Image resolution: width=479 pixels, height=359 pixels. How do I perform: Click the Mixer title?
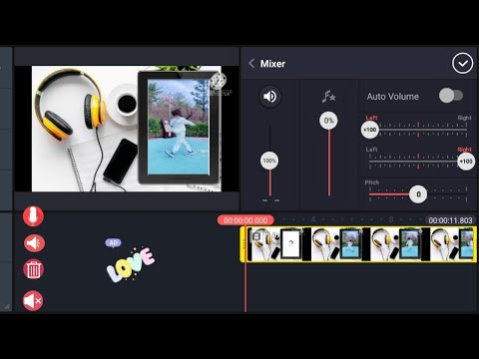(x=272, y=64)
